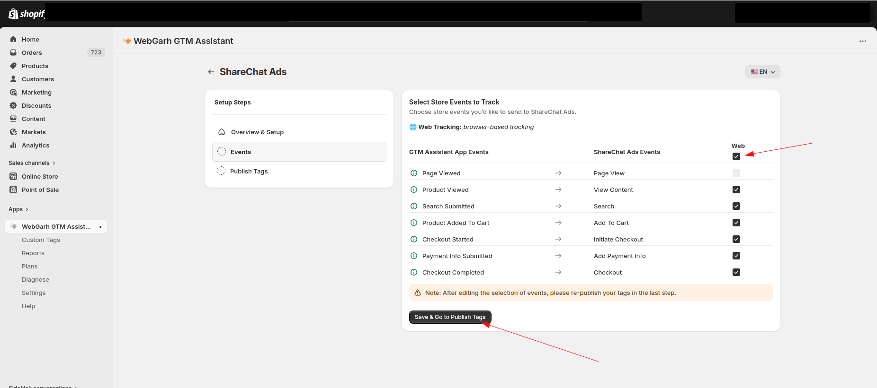This screenshot has height=388, width=877.
Task: Click info icon for Payment Info Submitted
Action: pyautogui.click(x=414, y=256)
